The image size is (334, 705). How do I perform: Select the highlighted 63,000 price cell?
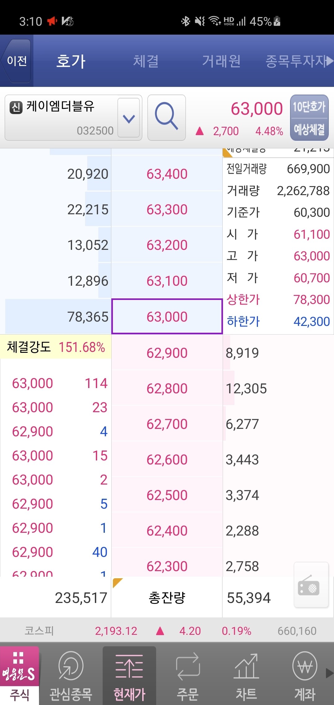(x=167, y=317)
